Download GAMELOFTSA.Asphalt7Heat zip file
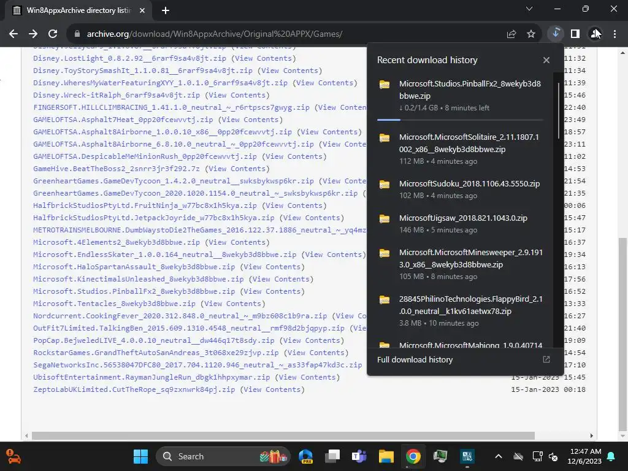This screenshot has width=628, height=471. coord(123,120)
